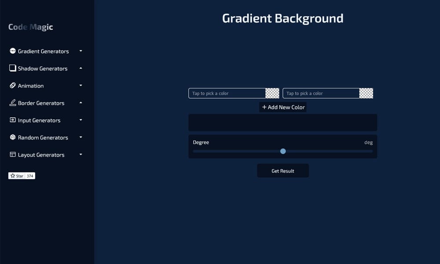This screenshot has width=440, height=264.
Task: Select the Random Generators cube icon
Action: coord(13,137)
